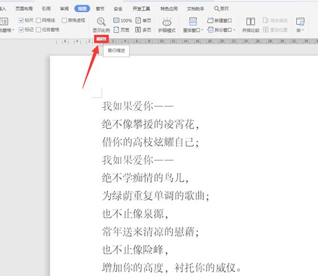
Task: Click the line 绝不像攀援的凌霄花,
Action: pyautogui.click(x=151, y=124)
